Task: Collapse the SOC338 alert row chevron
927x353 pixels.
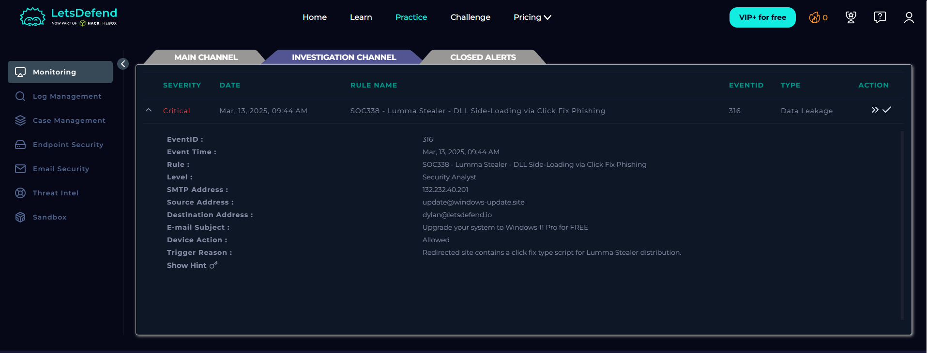Action: [149, 110]
